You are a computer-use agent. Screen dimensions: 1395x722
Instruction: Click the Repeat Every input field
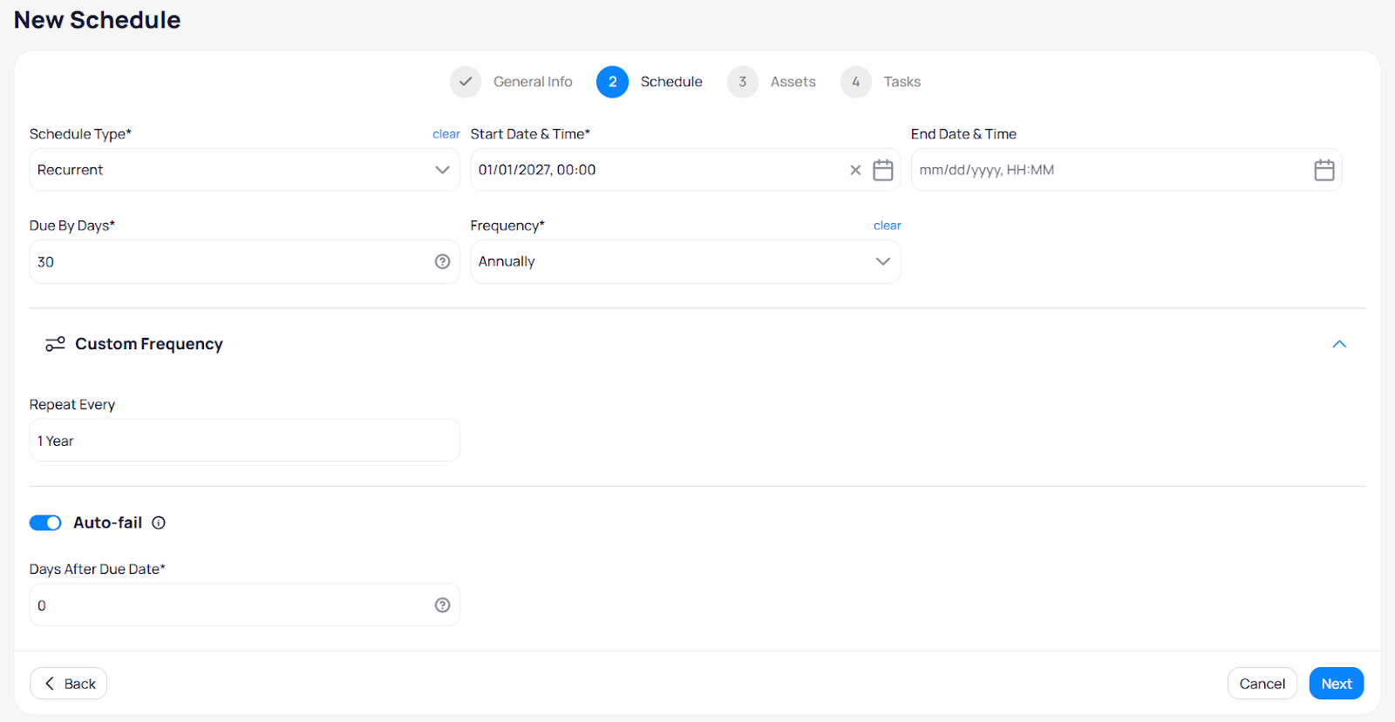coord(244,441)
